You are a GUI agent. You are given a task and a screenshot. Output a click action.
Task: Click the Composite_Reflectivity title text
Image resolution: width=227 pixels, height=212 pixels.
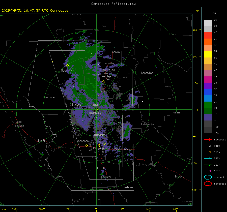click(113, 4)
